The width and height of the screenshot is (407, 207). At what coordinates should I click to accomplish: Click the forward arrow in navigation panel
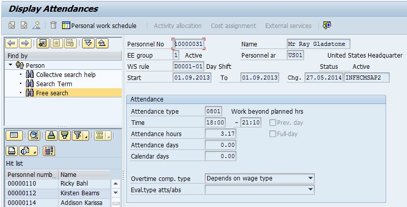pyautogui.click(x=24, y=43)
